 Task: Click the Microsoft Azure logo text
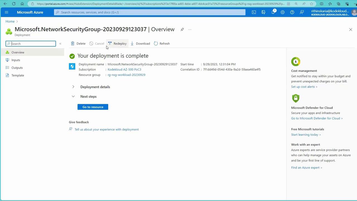[30, 12]
